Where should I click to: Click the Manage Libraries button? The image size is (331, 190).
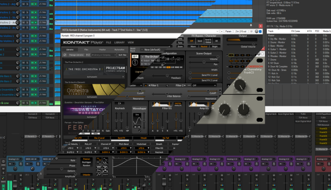(x=76, y=55)
